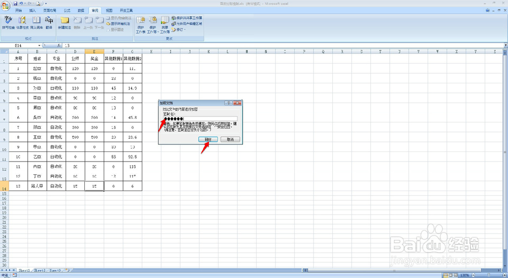
Task: Click the Select All corner button
Action: coord(4,51)
